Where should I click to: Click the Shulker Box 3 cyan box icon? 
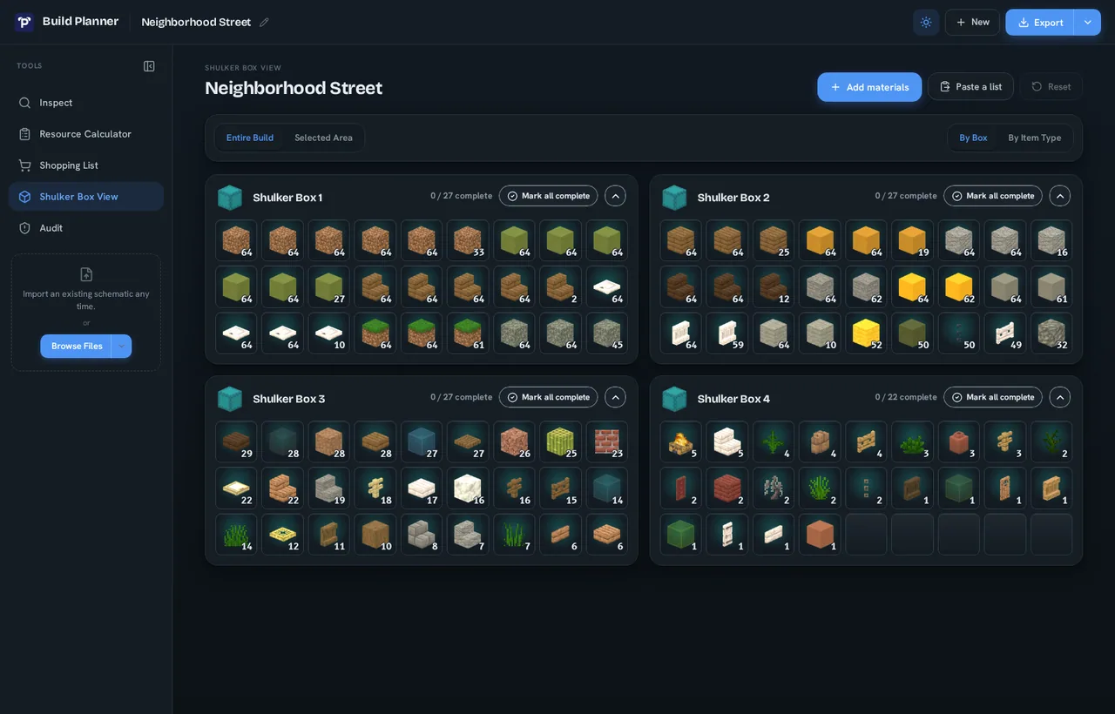coord(230,399)
